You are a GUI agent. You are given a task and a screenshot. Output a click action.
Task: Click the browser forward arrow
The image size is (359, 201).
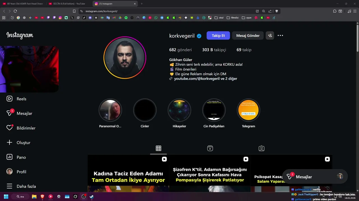click(10, 11)
